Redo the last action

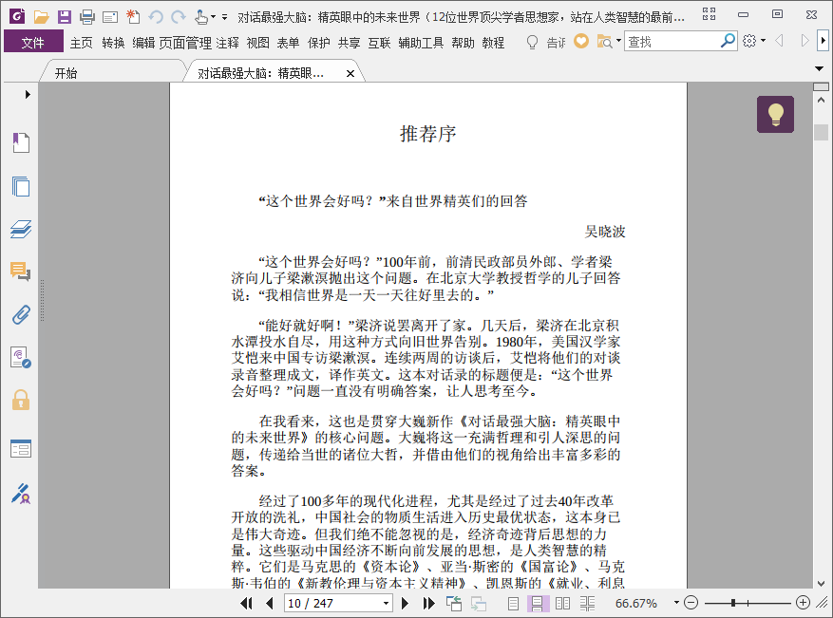(179, 17)
